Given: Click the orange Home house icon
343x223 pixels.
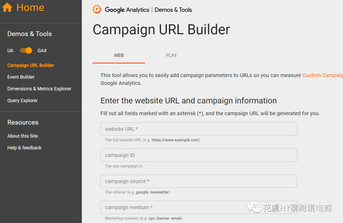Looking at the screenshot, I should pos(7,8).
